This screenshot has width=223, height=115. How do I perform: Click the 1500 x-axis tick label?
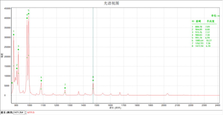click(x=97, y=105)
